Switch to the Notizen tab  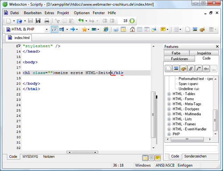(x=49, y=157)
